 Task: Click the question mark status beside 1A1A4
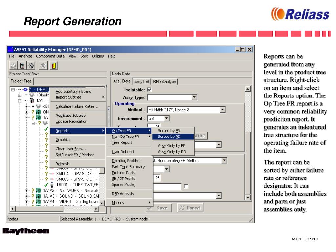[33, 202]
